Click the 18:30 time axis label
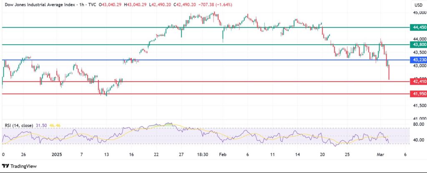The image size is (427, 173). coord(203,154)
